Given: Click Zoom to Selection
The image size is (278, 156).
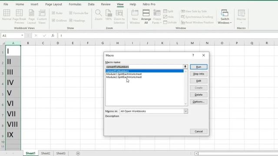Looking at the screenshot, I should [x=119, y=17].
